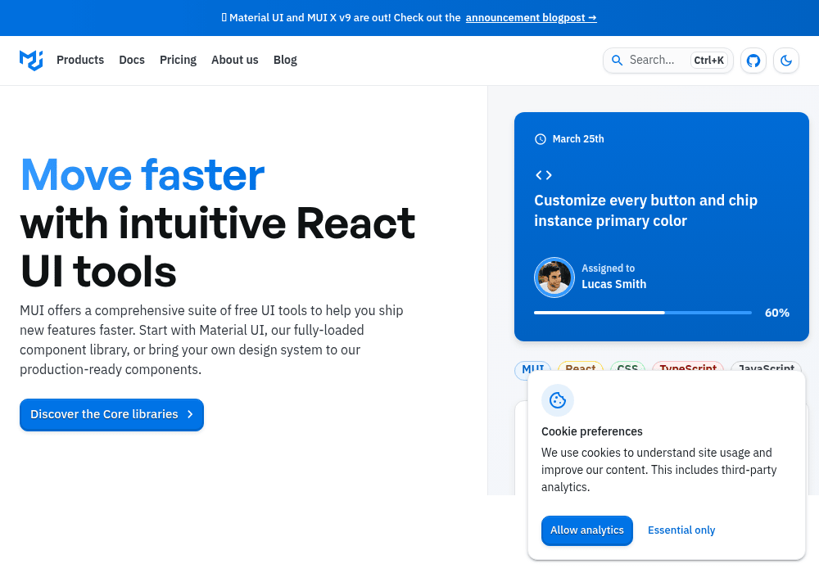Open the About us page
This screenshot has height=573, width=819.
coord(235,60)
